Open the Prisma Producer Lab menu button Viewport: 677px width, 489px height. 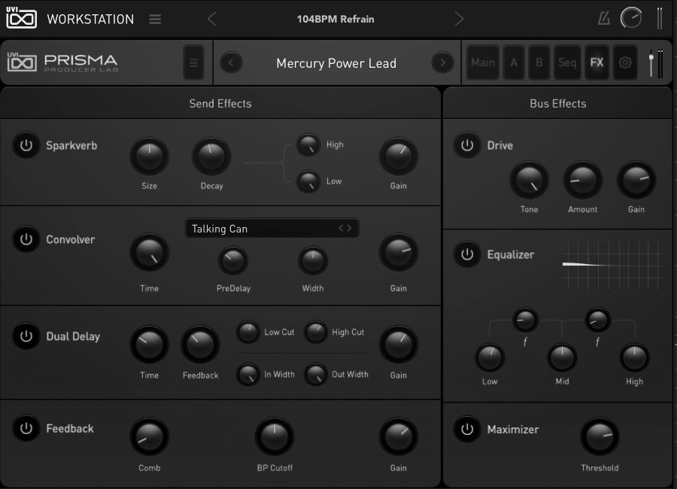(193, 62)
